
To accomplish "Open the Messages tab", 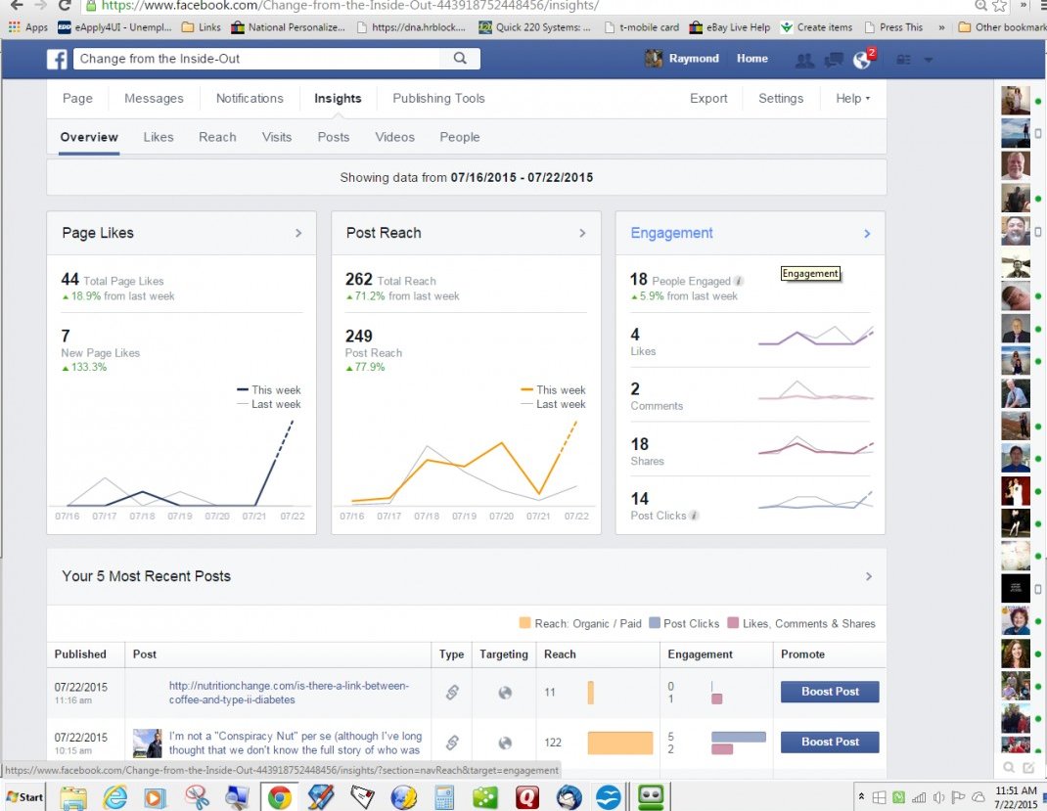I will (x=154, y=98).
